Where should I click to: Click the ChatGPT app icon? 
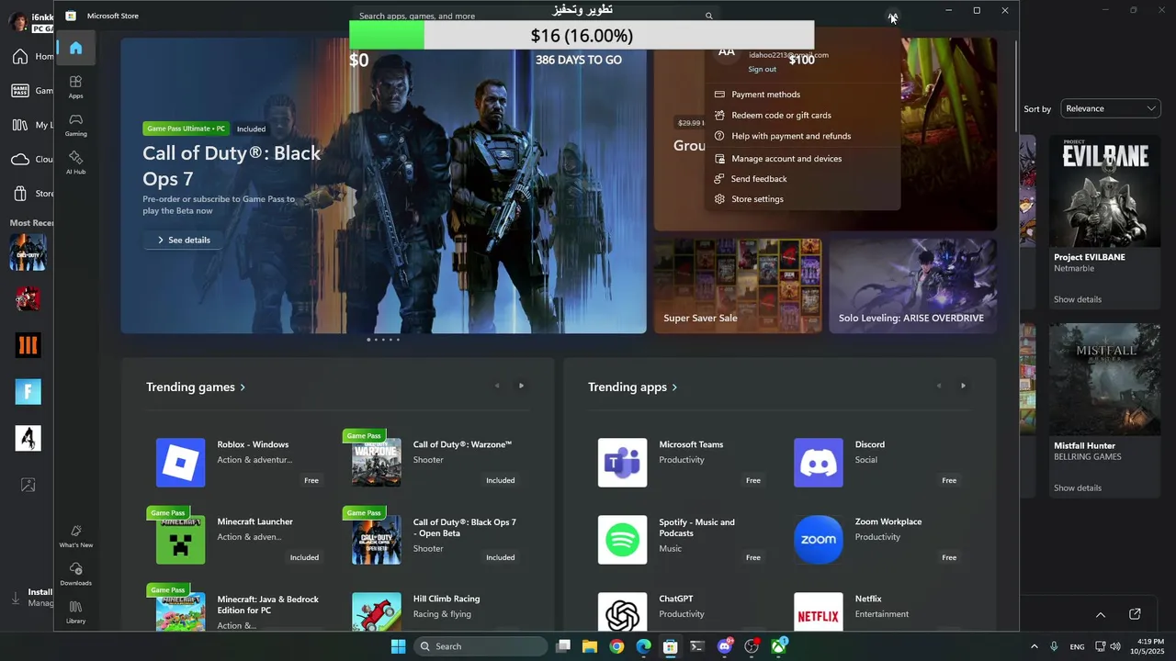click(x=622, y=611)
